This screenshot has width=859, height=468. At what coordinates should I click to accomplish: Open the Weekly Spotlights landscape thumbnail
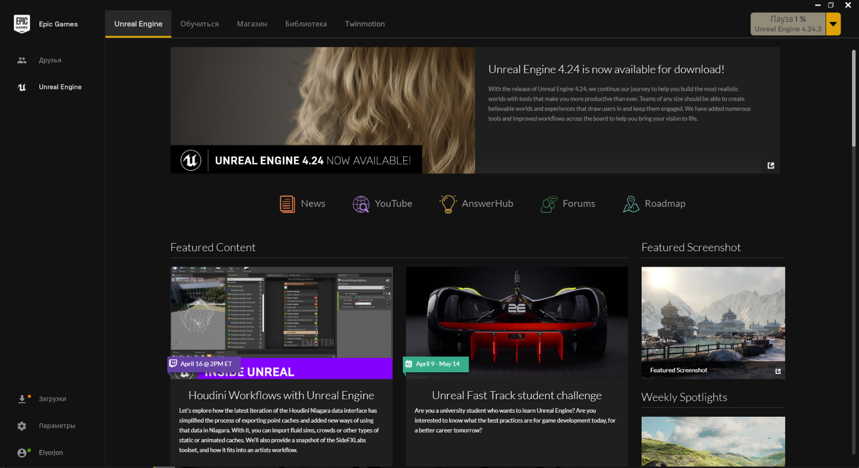point(713,442)
